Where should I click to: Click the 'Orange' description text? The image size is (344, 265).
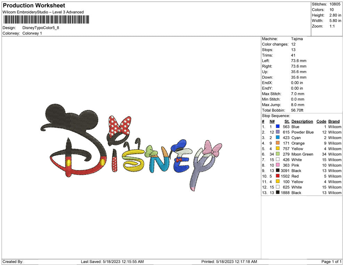tap(298, 143)
